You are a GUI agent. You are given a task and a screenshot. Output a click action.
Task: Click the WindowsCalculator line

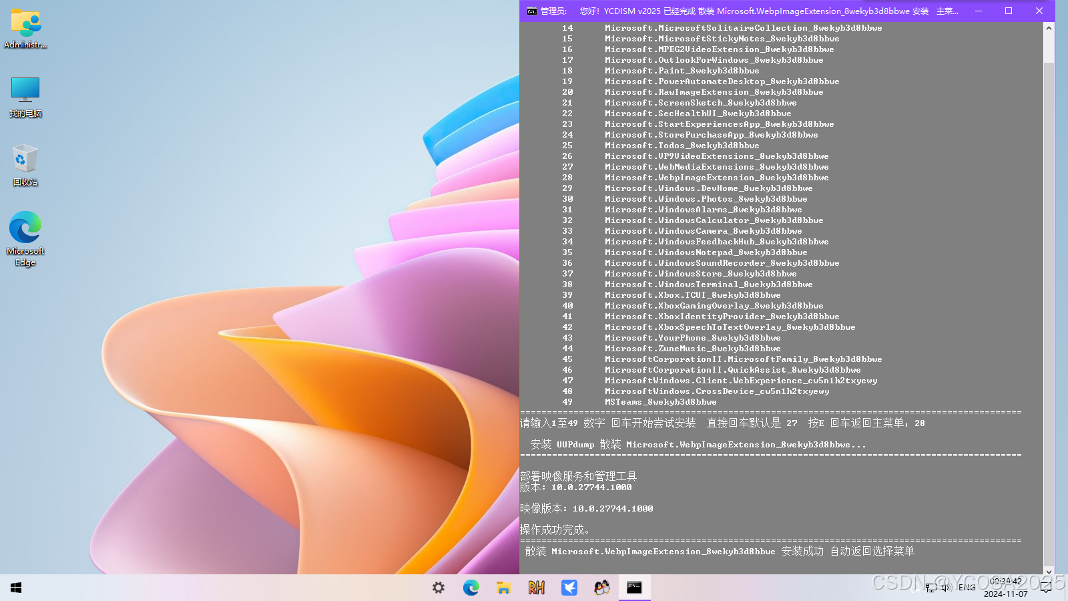(x=692, y=220)
